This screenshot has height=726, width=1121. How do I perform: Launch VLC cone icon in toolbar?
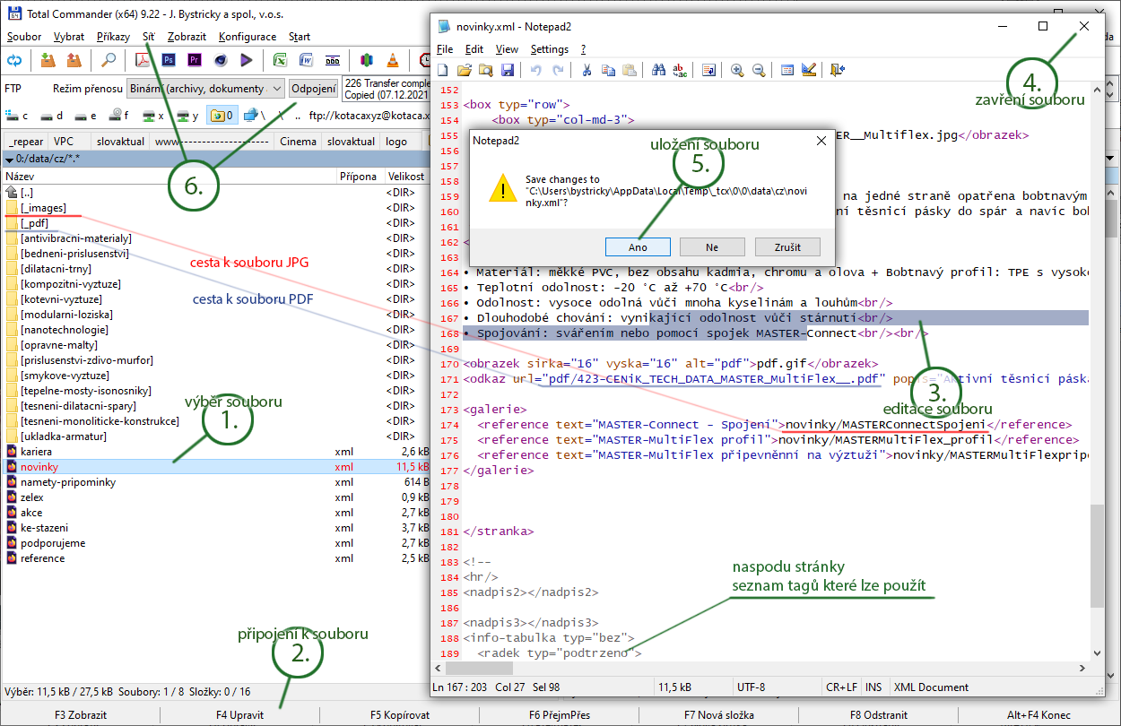pos(392,60)
